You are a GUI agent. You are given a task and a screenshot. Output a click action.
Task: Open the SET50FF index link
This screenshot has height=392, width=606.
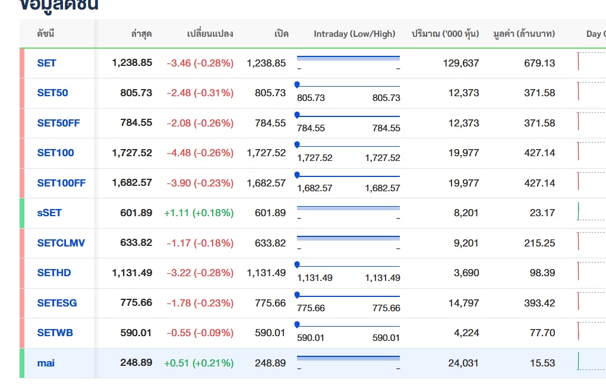coord(58,123)
